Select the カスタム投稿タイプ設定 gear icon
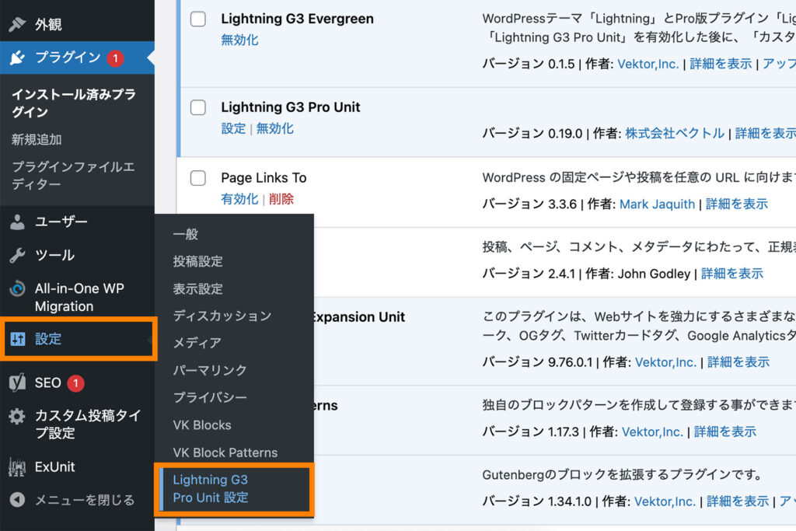796x531 pixels. tap(17, 415)
